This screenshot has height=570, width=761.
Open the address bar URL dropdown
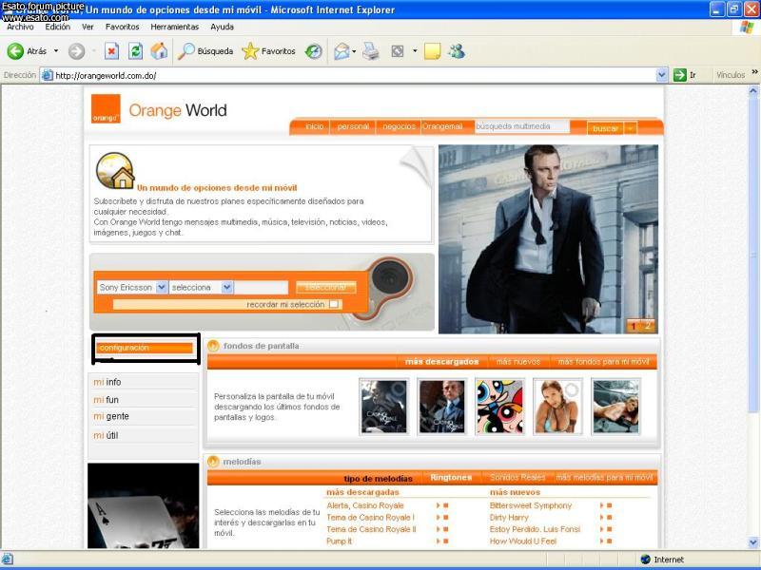pos(661,75)
